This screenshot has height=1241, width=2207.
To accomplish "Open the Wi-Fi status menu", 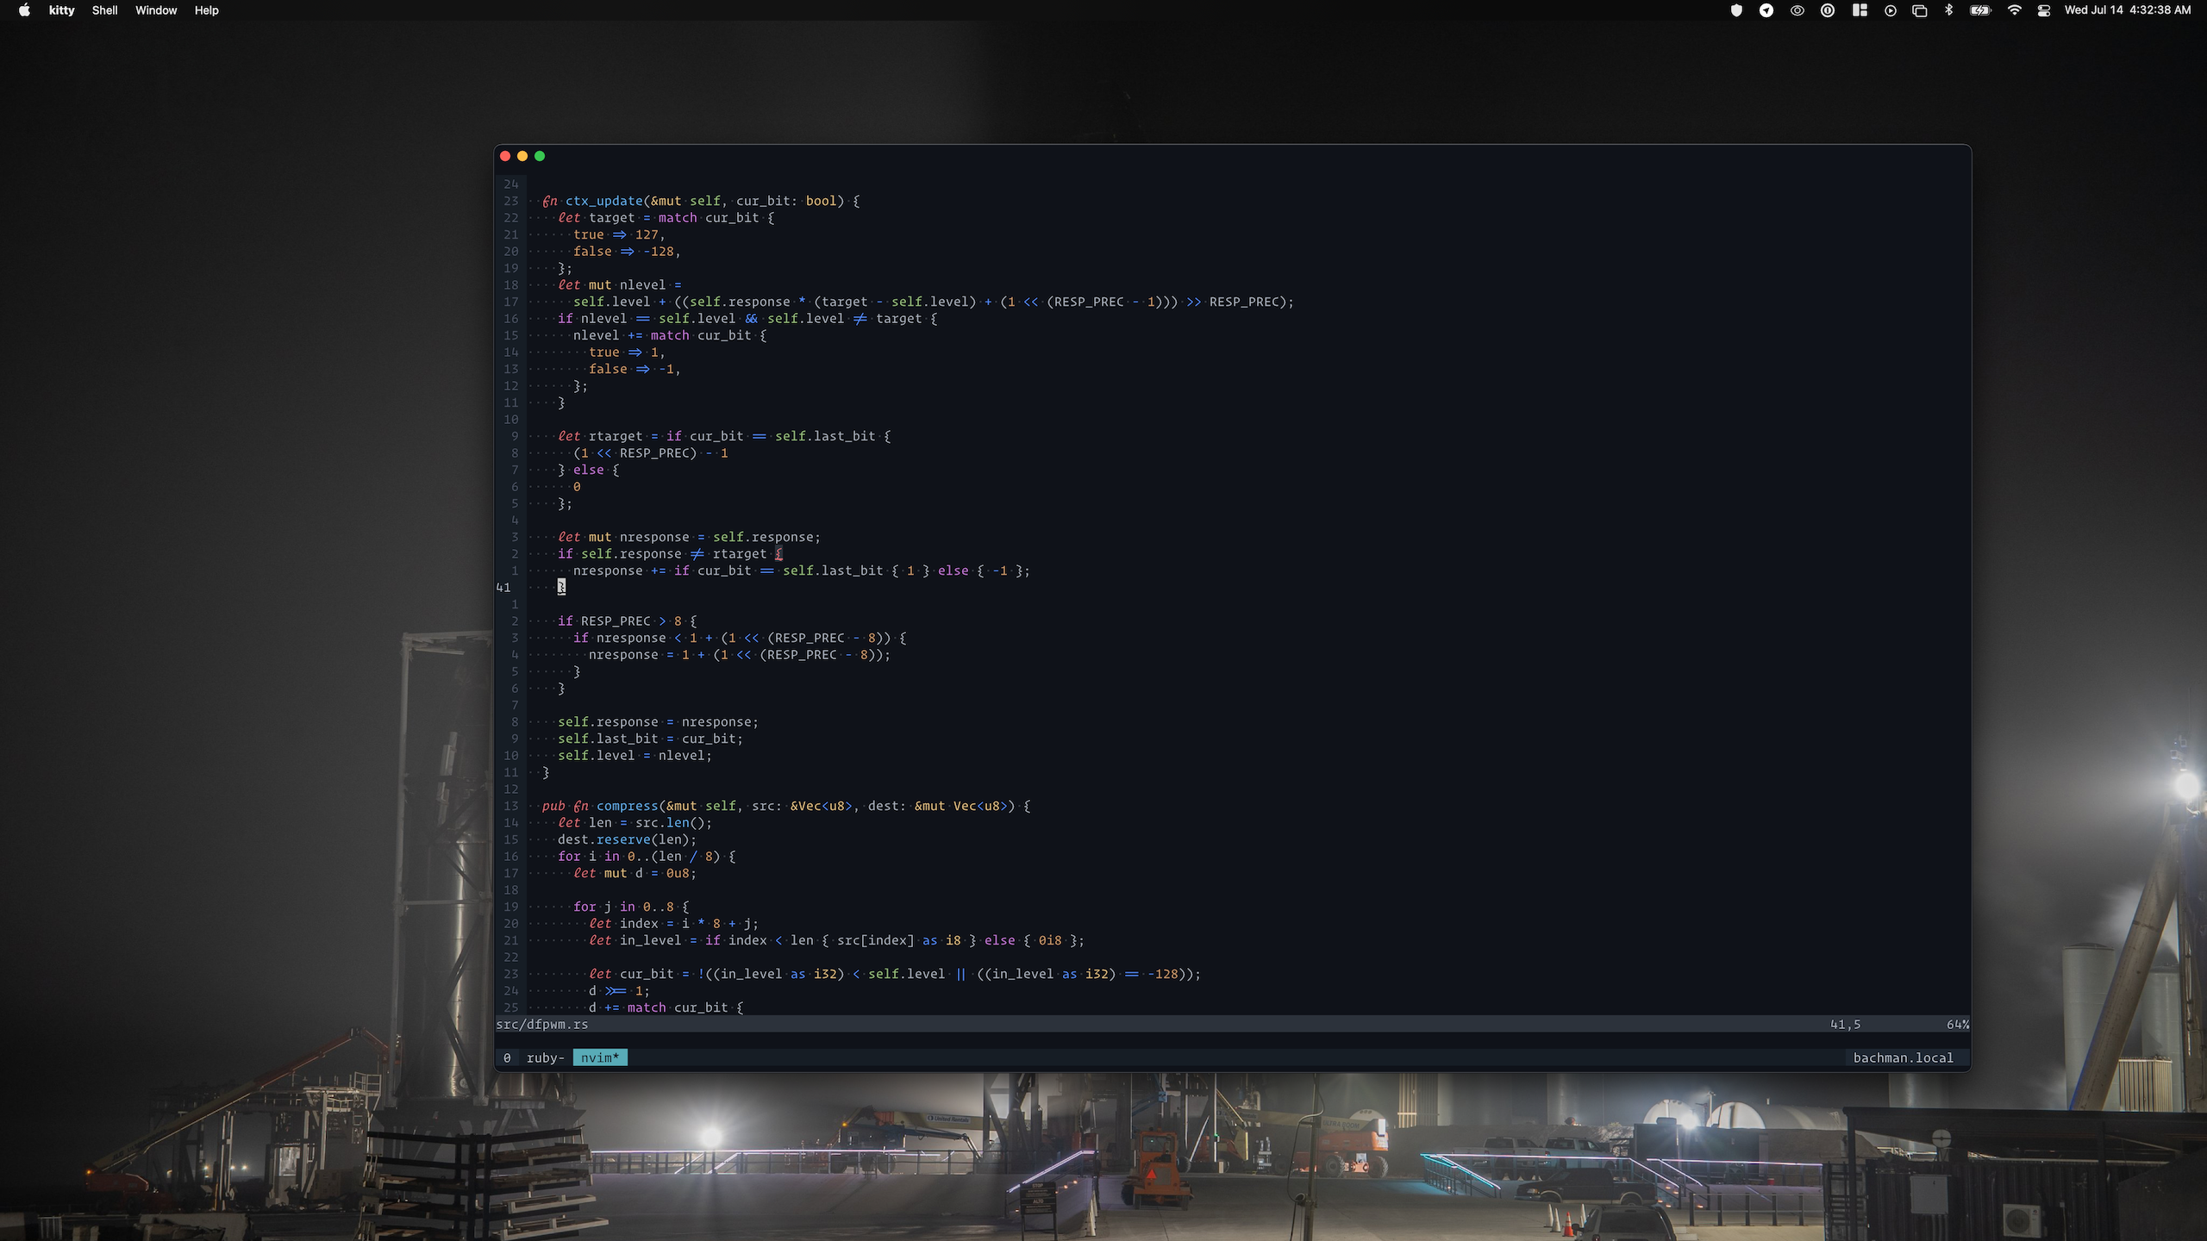I will pos(2015,10).
